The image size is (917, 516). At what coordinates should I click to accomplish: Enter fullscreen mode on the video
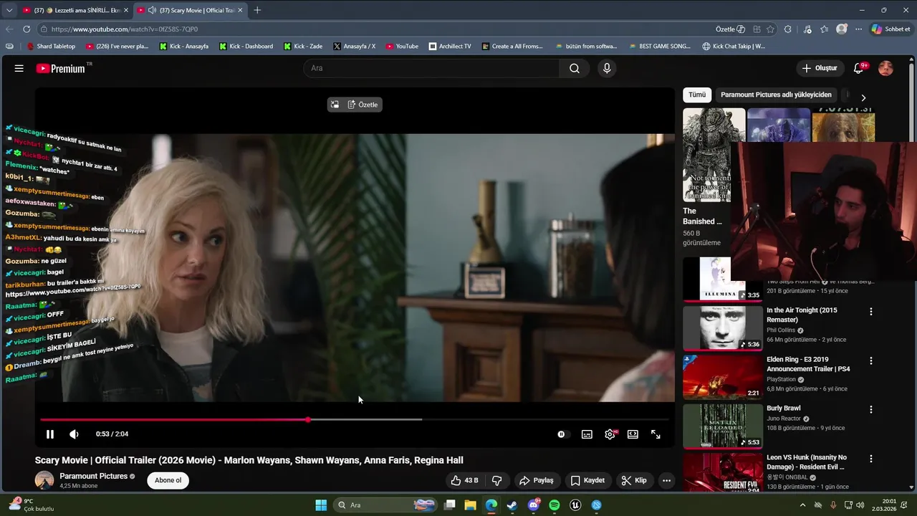tap(656, 434)
